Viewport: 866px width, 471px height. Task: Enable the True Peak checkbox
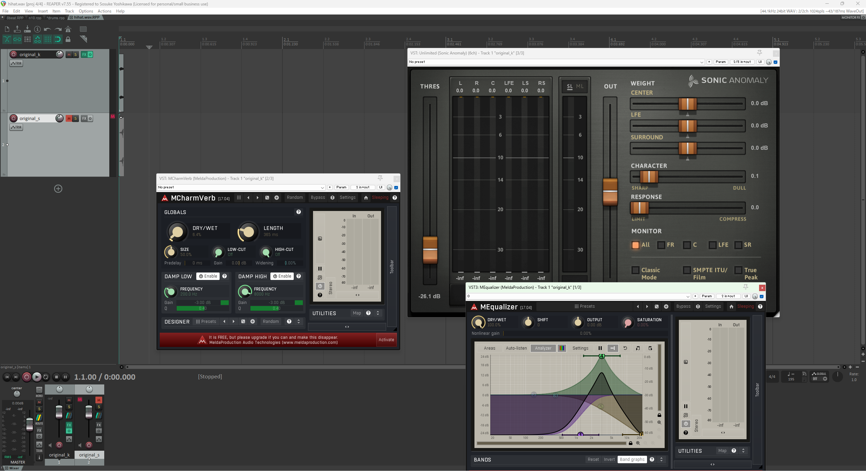point(738,270)
